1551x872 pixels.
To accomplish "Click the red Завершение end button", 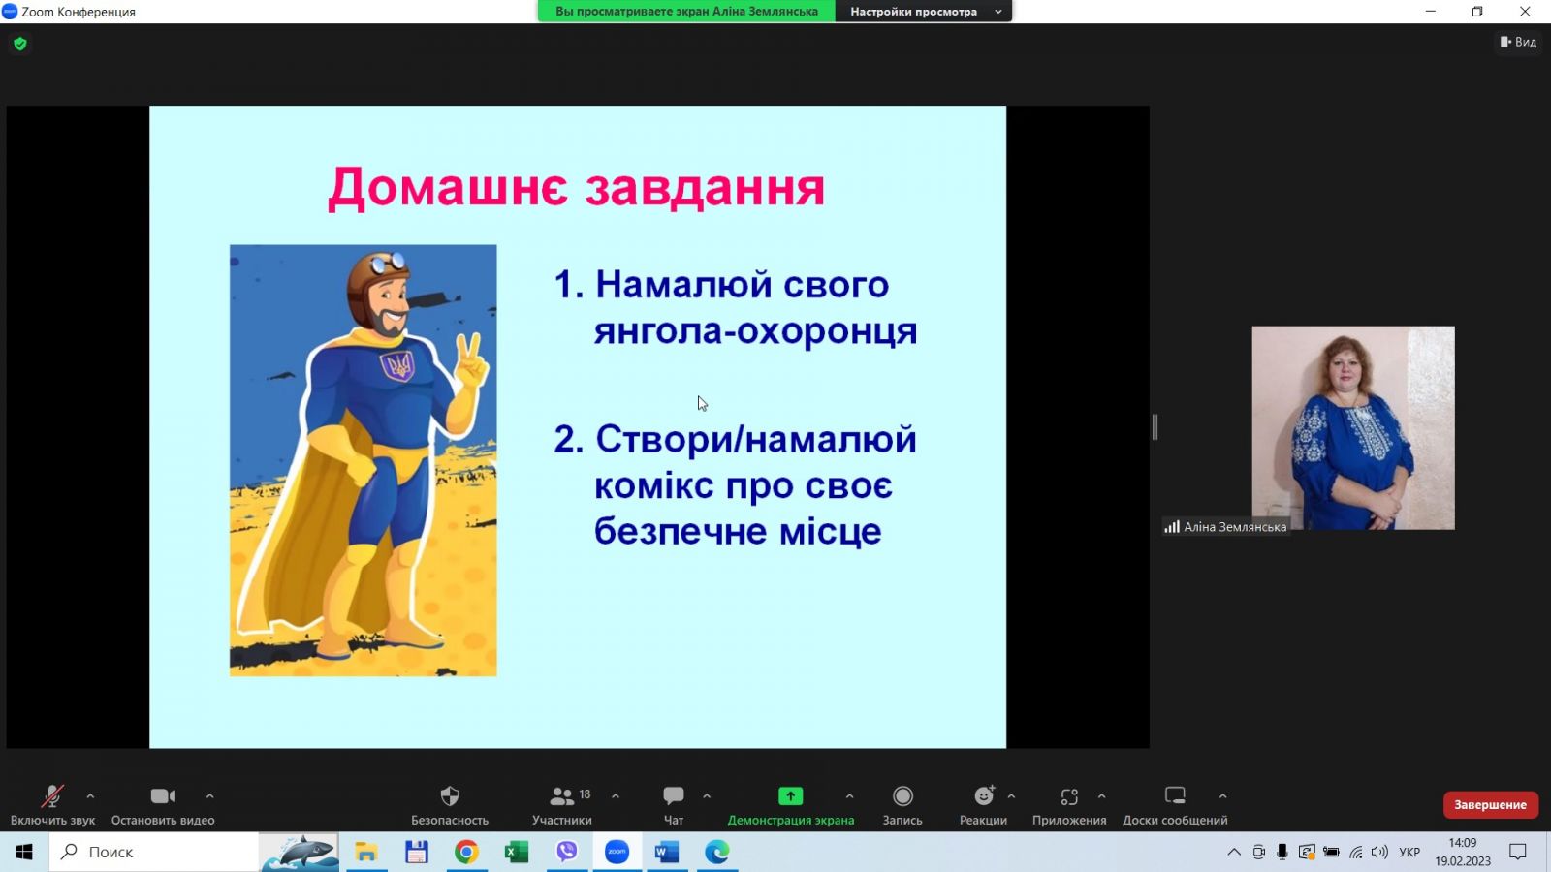I will coord(1490,805).
